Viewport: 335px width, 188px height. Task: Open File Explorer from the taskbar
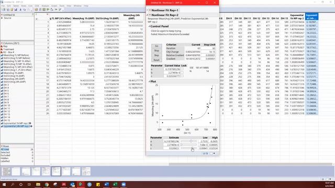pyautogui.click(x=38, y=184)
